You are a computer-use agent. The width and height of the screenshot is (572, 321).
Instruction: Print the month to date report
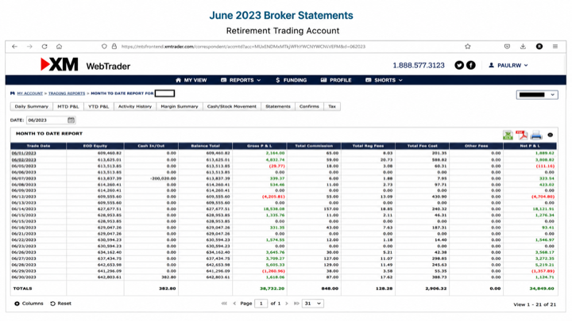click(536, 135)
